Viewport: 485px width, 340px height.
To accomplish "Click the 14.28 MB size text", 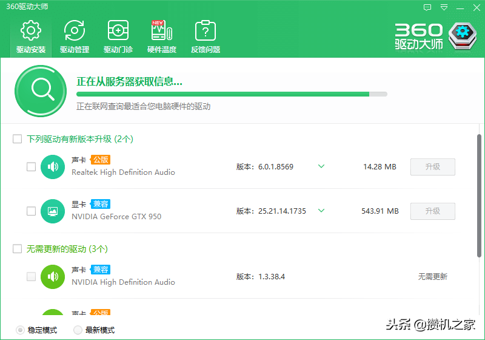I will point(380,167).
